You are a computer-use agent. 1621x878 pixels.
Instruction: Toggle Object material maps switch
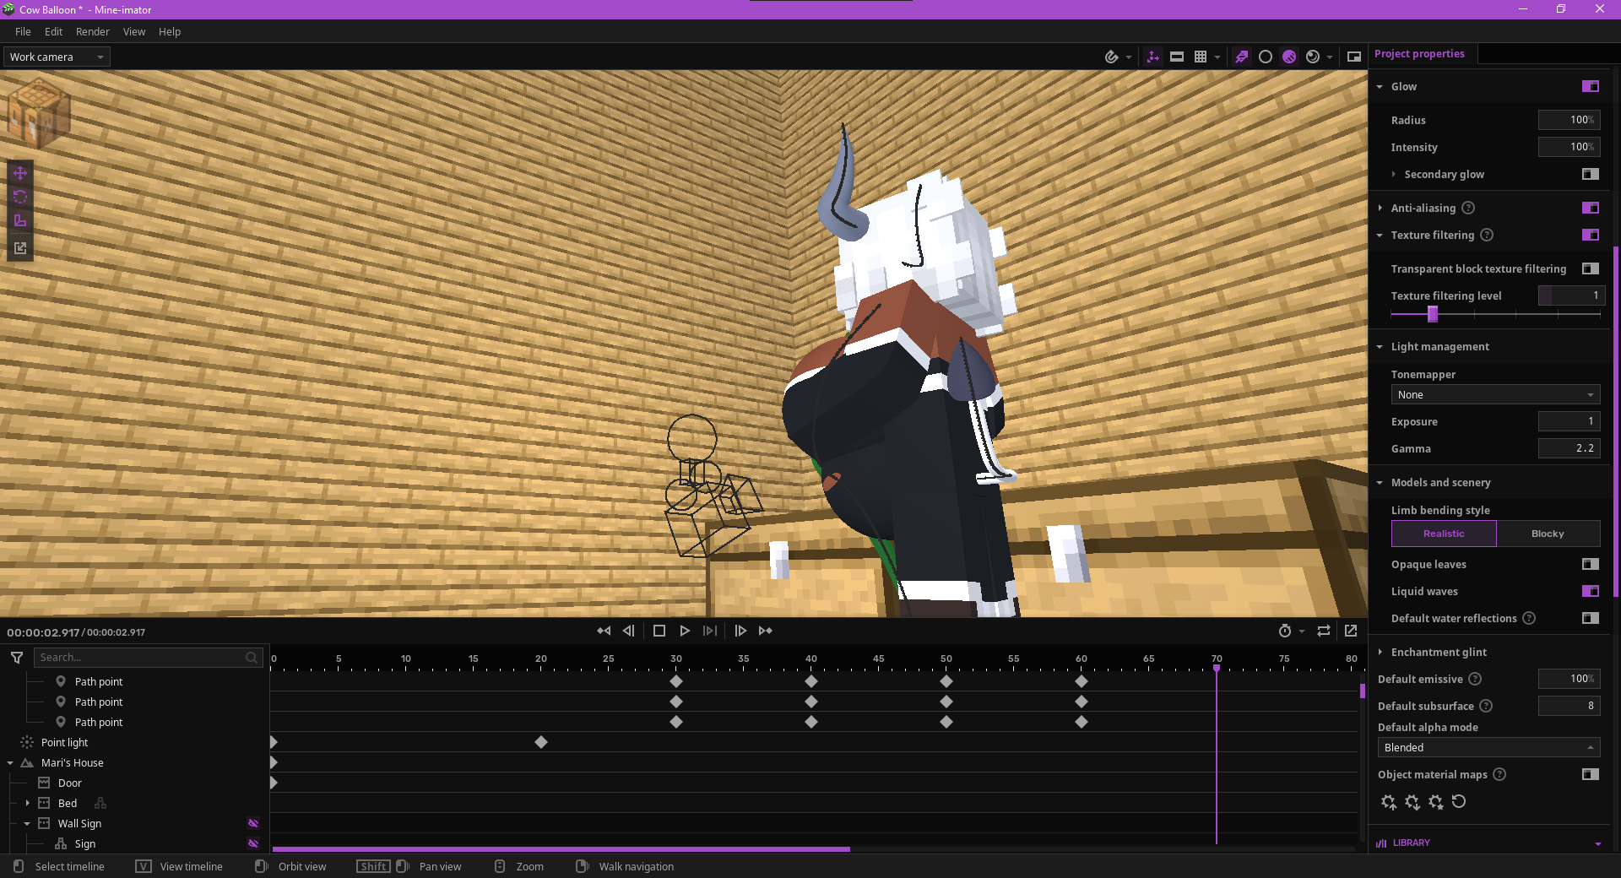1591,774
